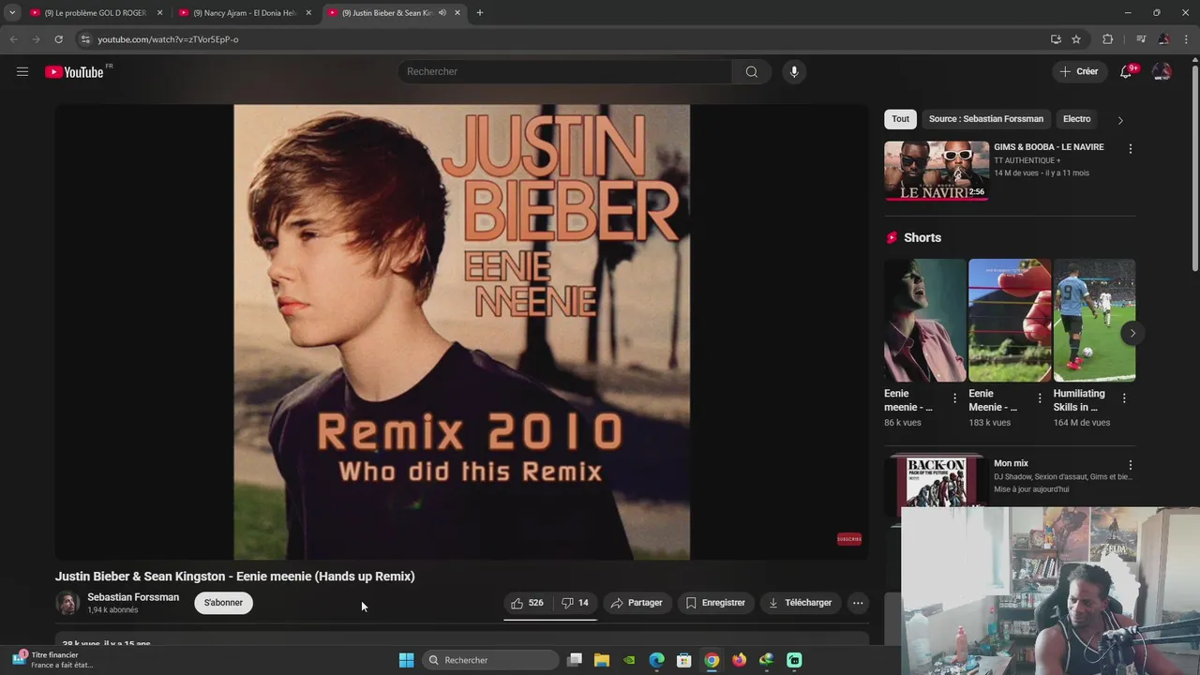View site information icon in address bar
1200x675 pixels.
(85, 39)
